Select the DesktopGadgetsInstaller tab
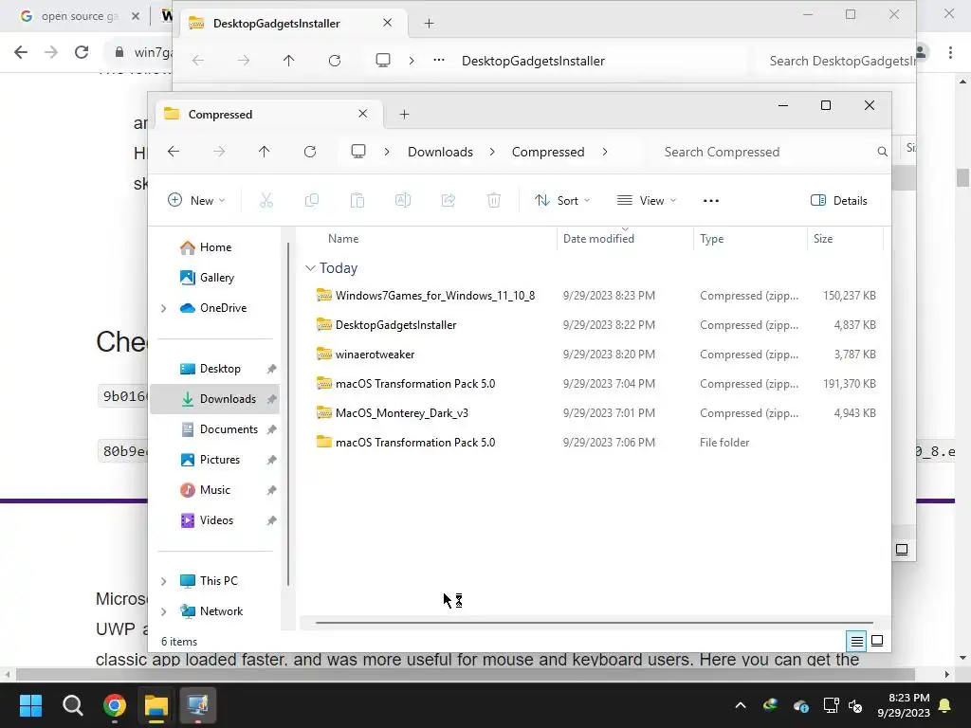Viewport: 971px width, 728px height. (292, 24)
